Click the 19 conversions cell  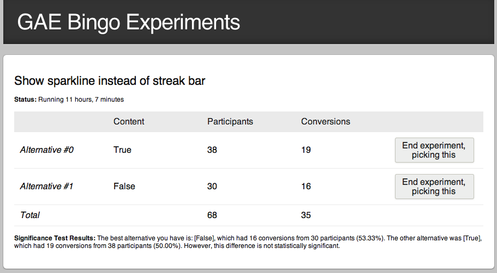(x=306, y=150)
